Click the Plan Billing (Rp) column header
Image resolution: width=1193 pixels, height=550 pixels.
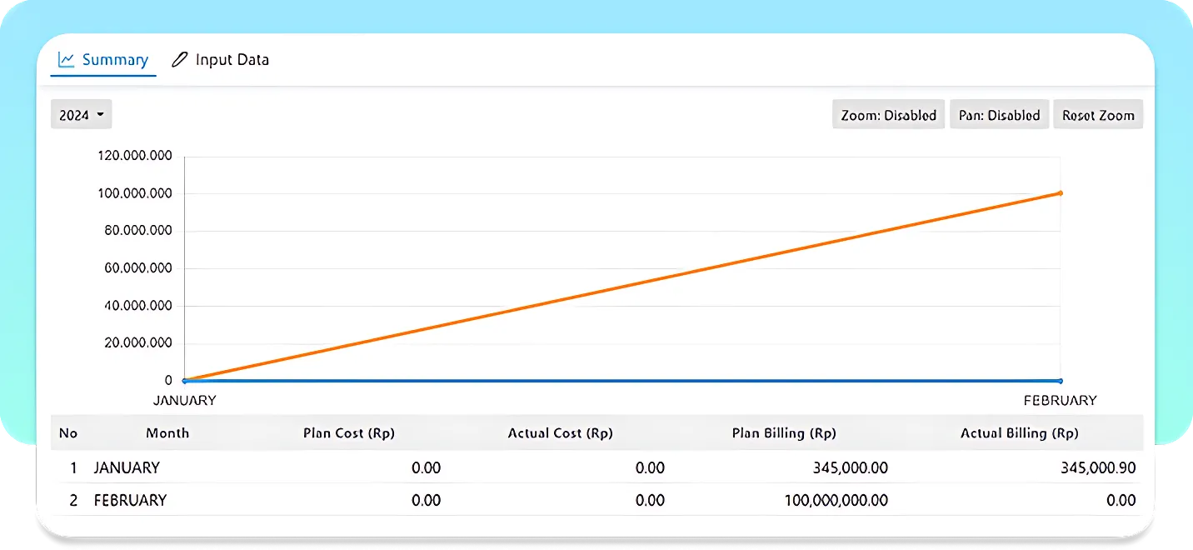783,433
